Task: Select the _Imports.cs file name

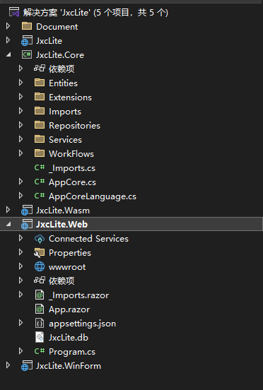Action: [x=72, y=168]
